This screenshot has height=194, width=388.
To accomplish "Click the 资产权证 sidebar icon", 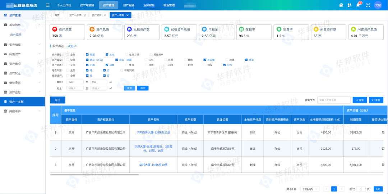I will (x=5, y=73).
